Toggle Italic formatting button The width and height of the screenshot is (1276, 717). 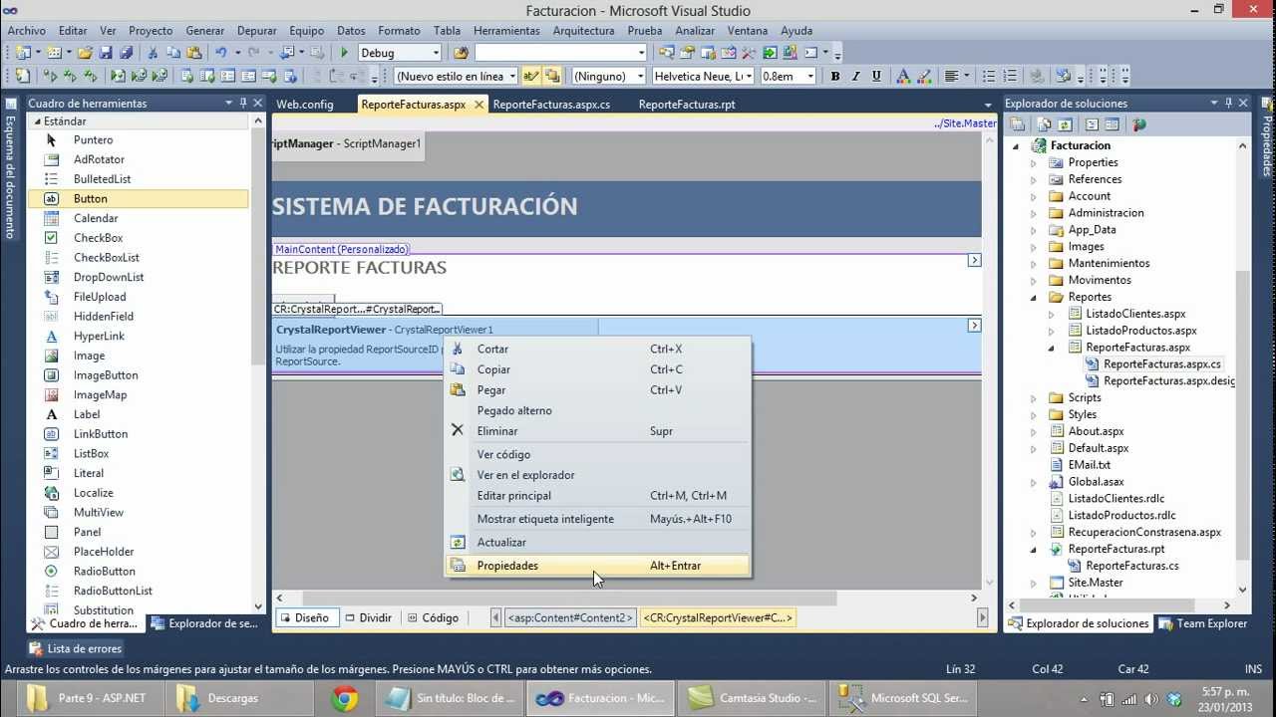855,76
